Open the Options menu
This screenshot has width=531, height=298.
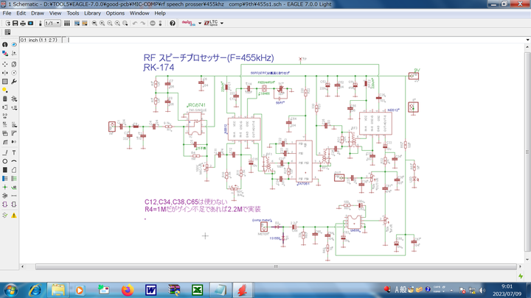point(115,13)
